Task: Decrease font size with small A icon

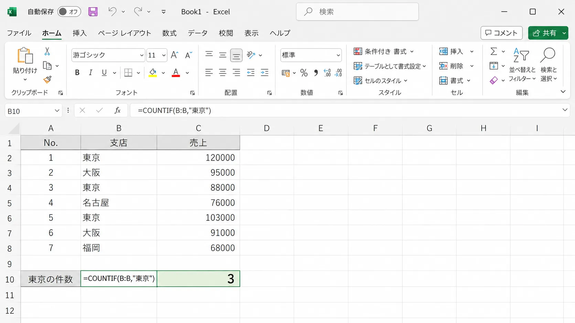Action: point(188,55)
